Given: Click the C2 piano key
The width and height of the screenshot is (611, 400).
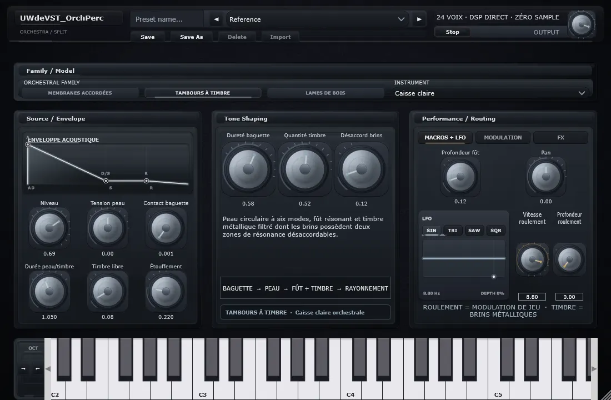Looking at the screenshot, I should click(57, 390).
